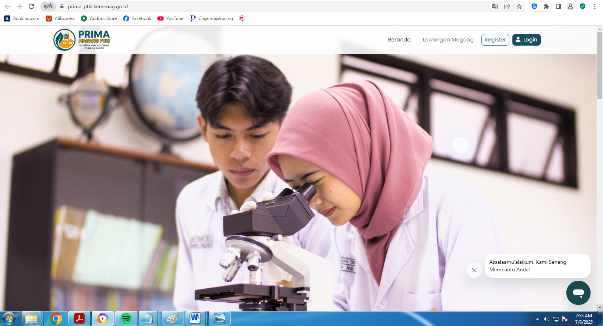Open the Lowongan Magang menu item
Image resolution: width=603 pixels, height=326 pixels.
coord(448,40)
